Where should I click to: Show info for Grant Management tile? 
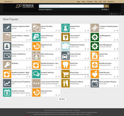click(114, 49)
